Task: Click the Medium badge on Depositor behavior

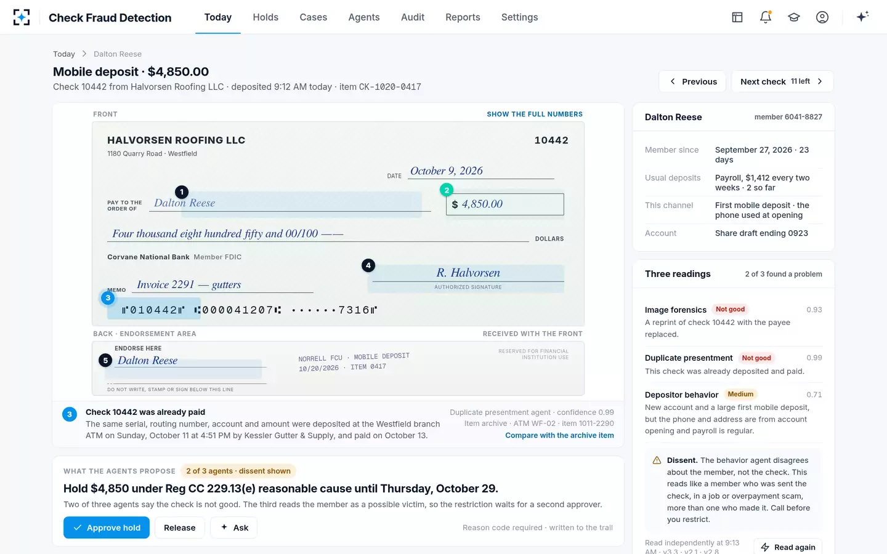Action: point(740,394)
